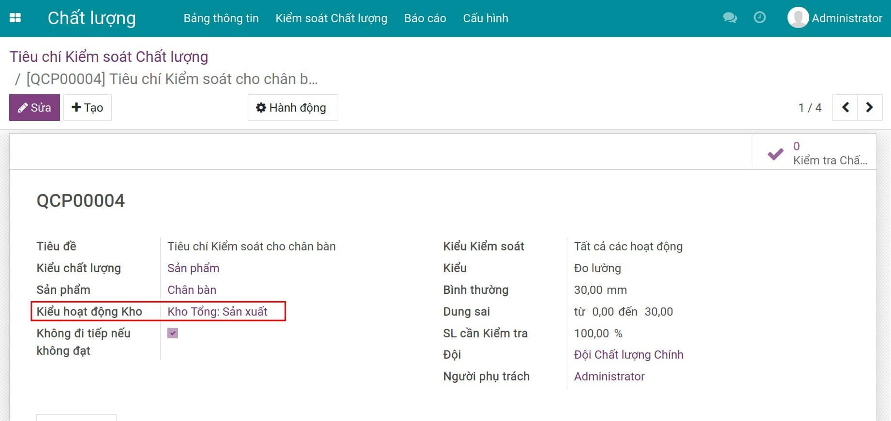Click the Tạo create button

point(88,107)
